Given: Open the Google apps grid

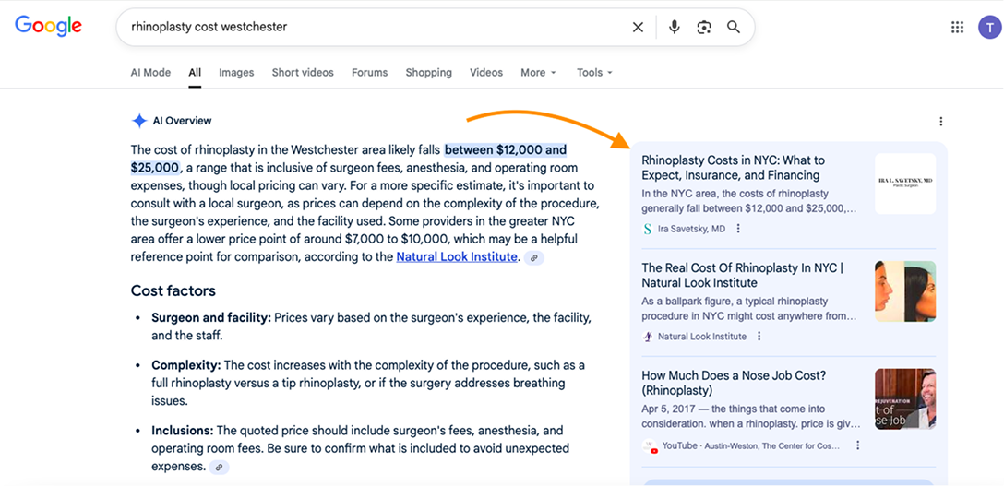Looking at the screenshot, I should click(x=957, y=27).
